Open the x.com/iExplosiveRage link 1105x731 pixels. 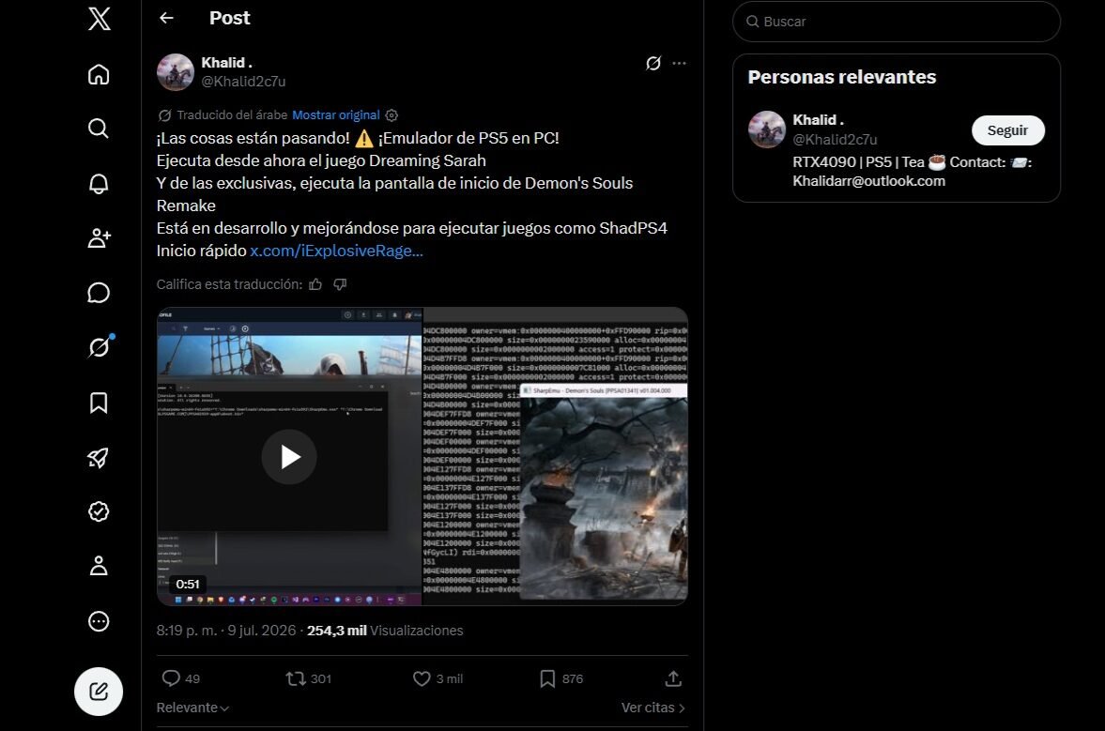pyautogui.click(x=336, y=251)
